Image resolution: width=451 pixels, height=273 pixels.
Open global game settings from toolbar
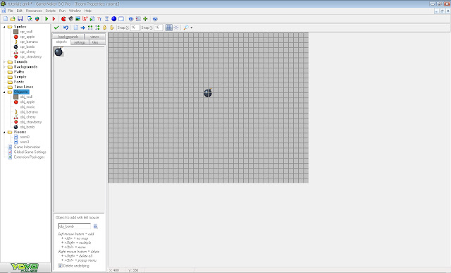pos(138,19)
